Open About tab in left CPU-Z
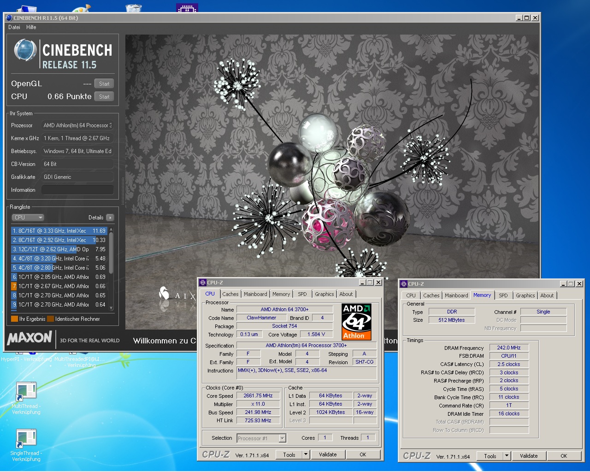 [346, 294]
